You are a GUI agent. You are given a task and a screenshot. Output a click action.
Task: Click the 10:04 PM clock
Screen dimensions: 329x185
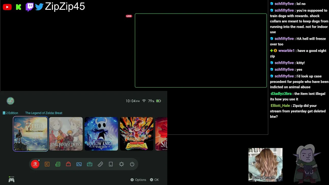point(133,101)
